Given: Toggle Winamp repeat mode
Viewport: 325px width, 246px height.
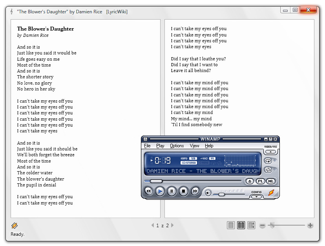Looking at the screenshot, I should click(268, 161).
